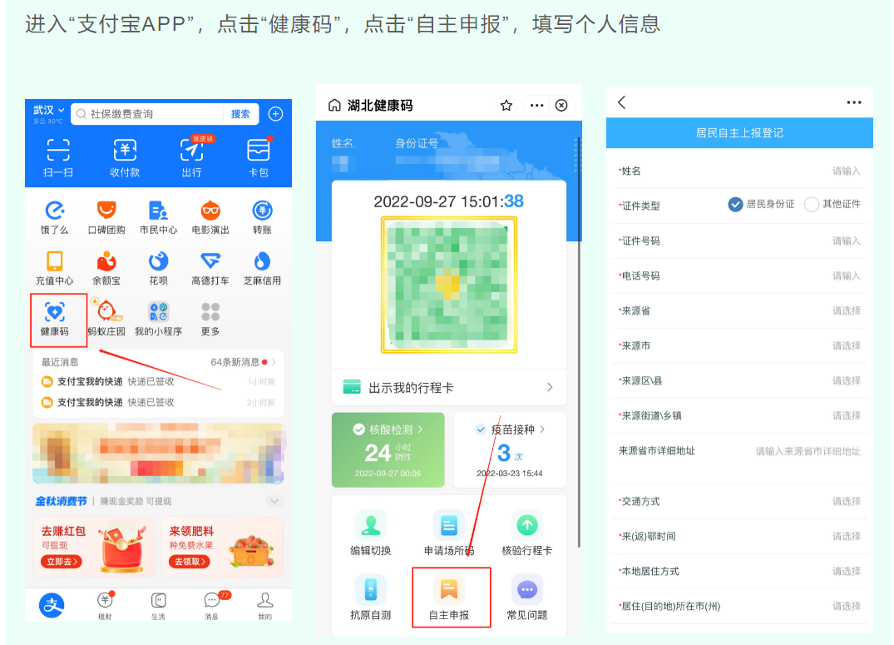
Task: Tap 立即去 on 去赚红包 card
Action: tap(61, 562)
